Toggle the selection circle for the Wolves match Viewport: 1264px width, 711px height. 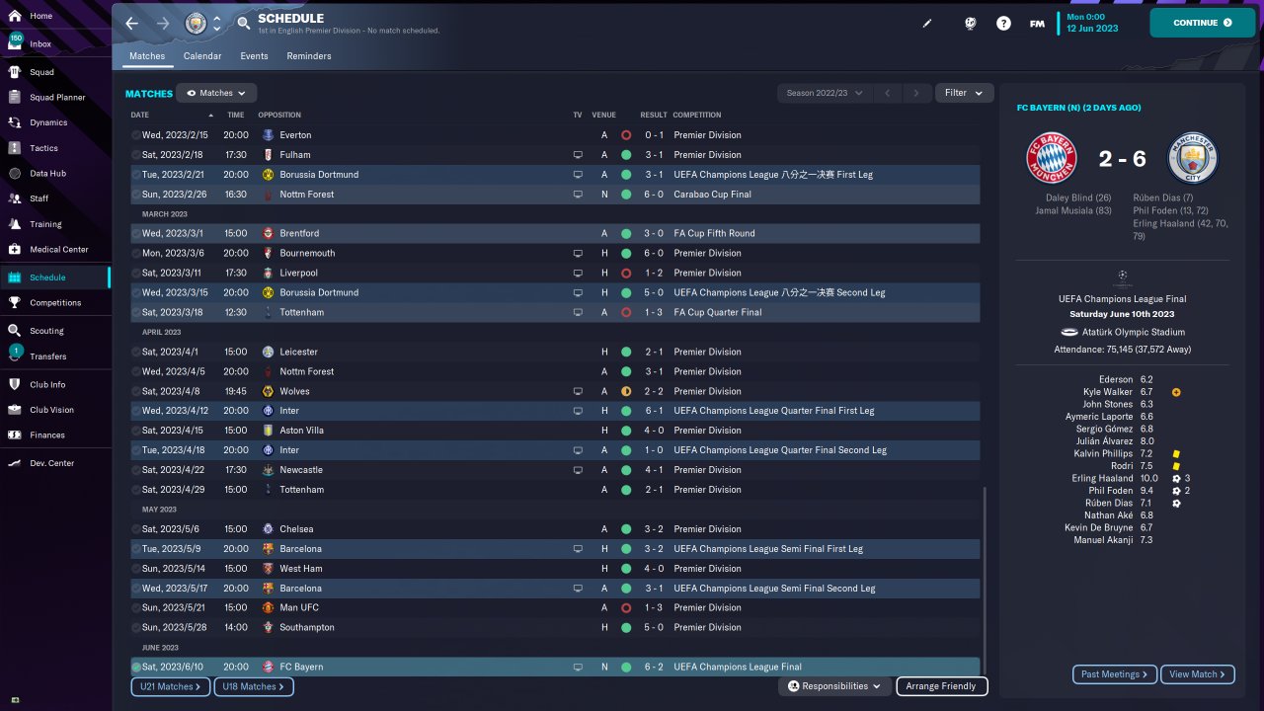135,392
